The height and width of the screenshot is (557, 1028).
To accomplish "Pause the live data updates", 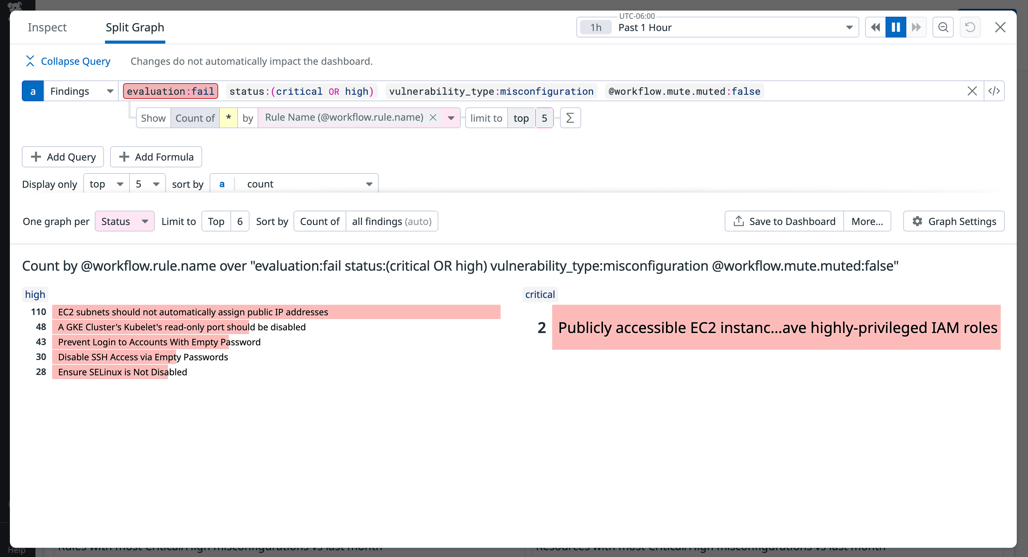I will click(x=895, y=27).
